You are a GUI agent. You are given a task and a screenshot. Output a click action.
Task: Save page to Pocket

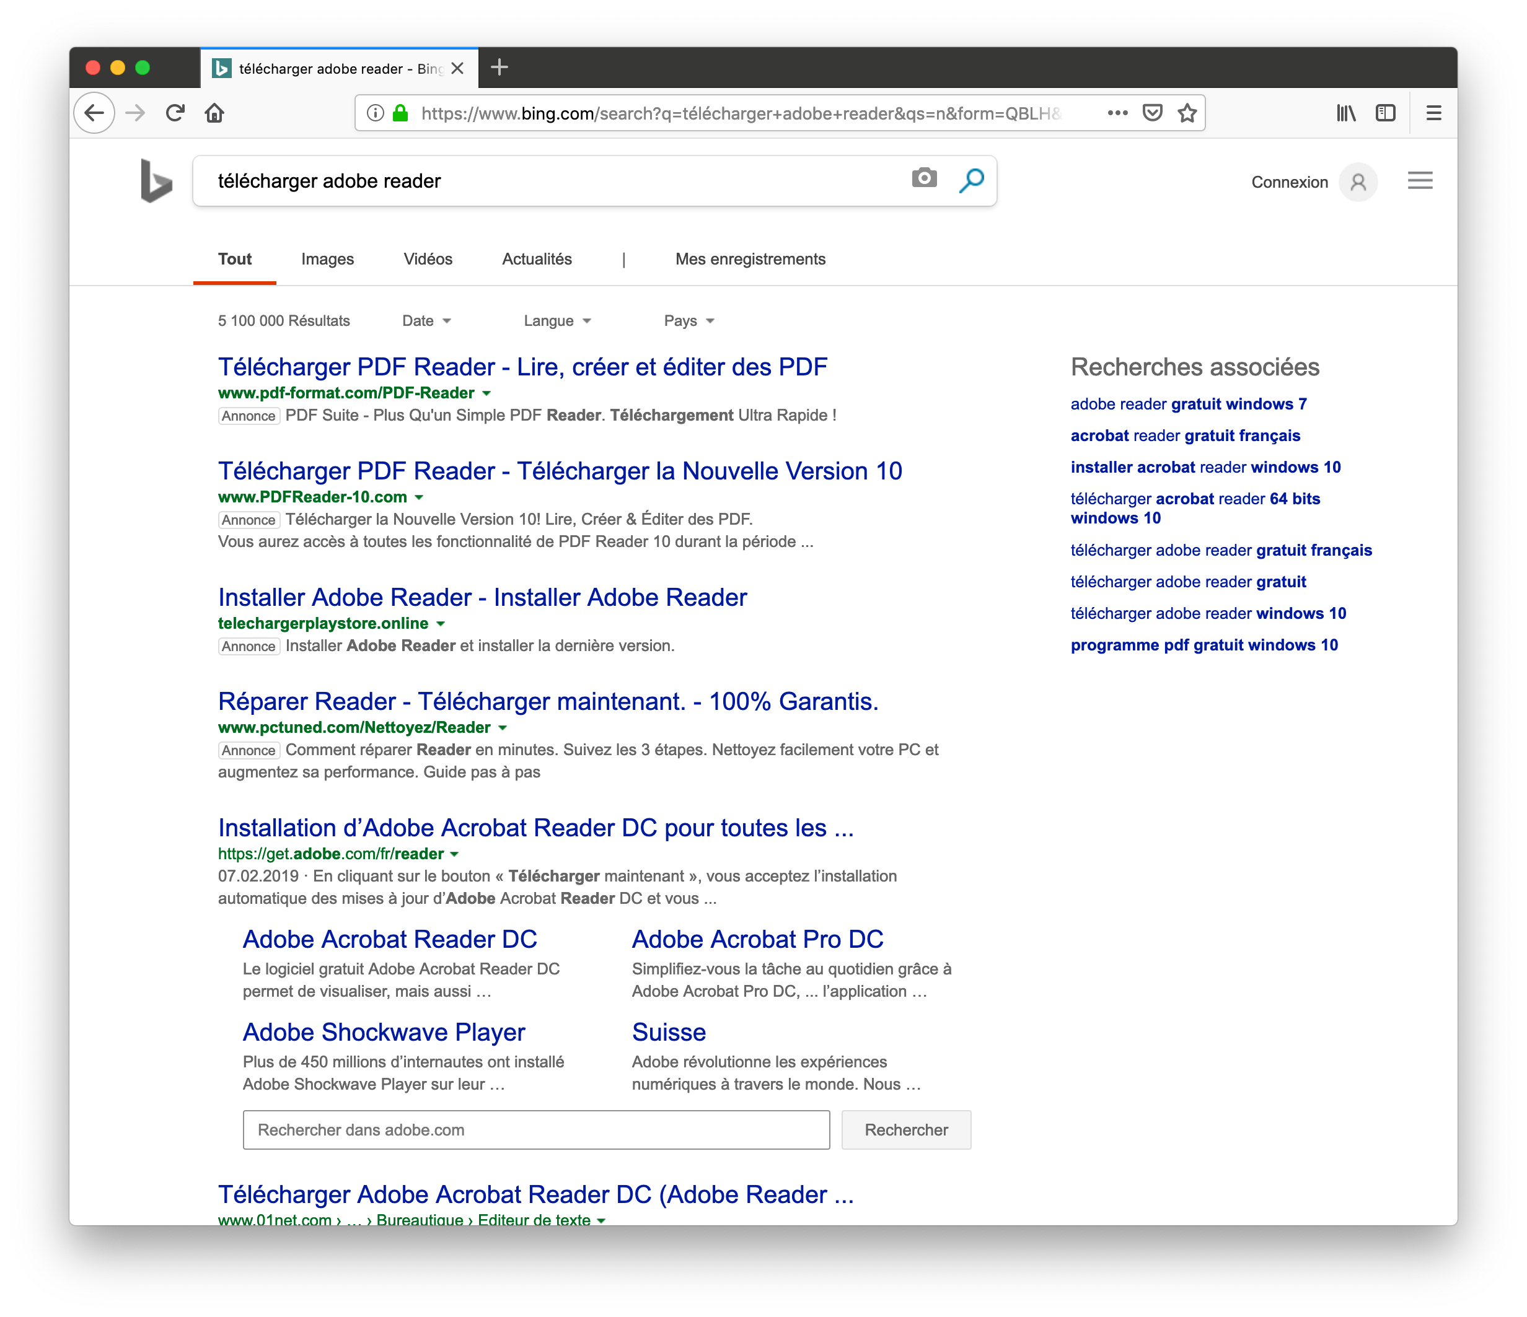1153,113
